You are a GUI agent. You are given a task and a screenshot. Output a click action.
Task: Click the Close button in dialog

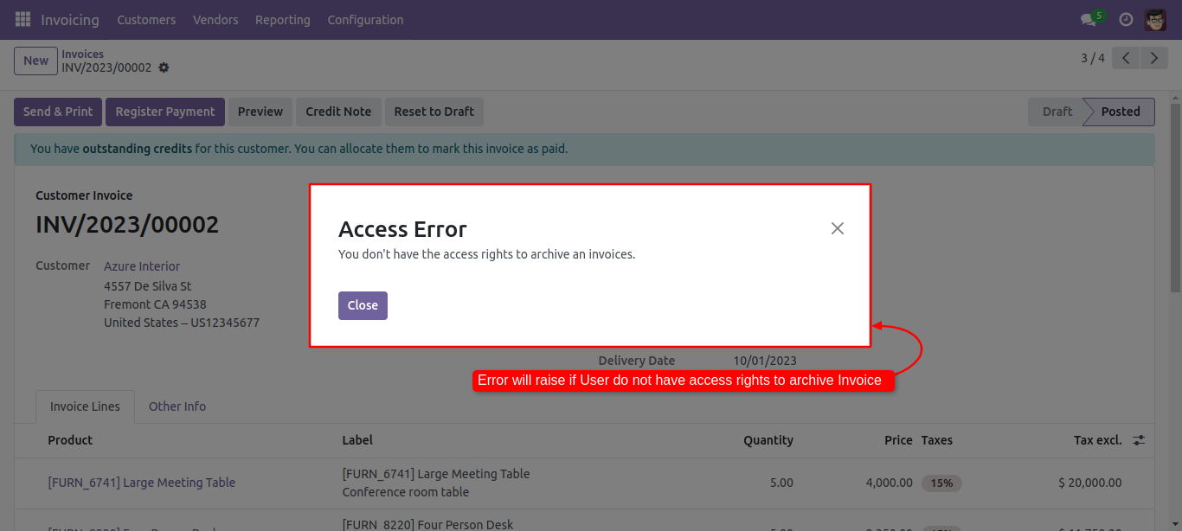click(x=363, y=305)
